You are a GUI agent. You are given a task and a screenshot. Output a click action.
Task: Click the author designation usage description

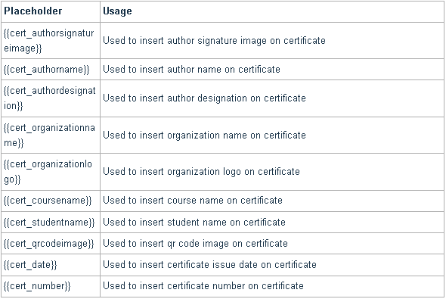click(204, 98)
